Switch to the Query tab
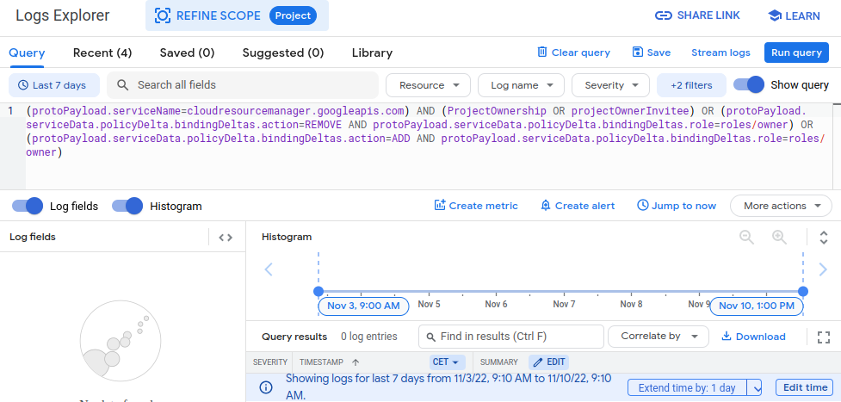Screen dimensions: 841x402 (x=27, y=53)
